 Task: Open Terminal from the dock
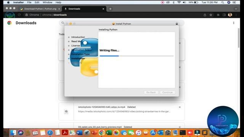click(x=183, y=133)
